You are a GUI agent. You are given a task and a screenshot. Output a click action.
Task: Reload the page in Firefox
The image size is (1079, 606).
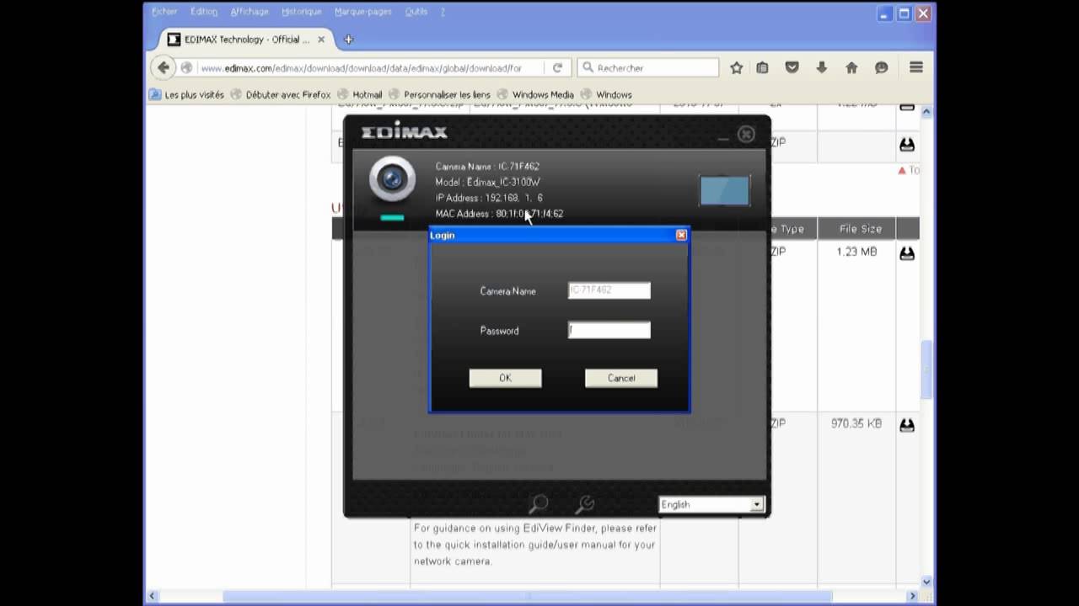[x=557, y=68]
